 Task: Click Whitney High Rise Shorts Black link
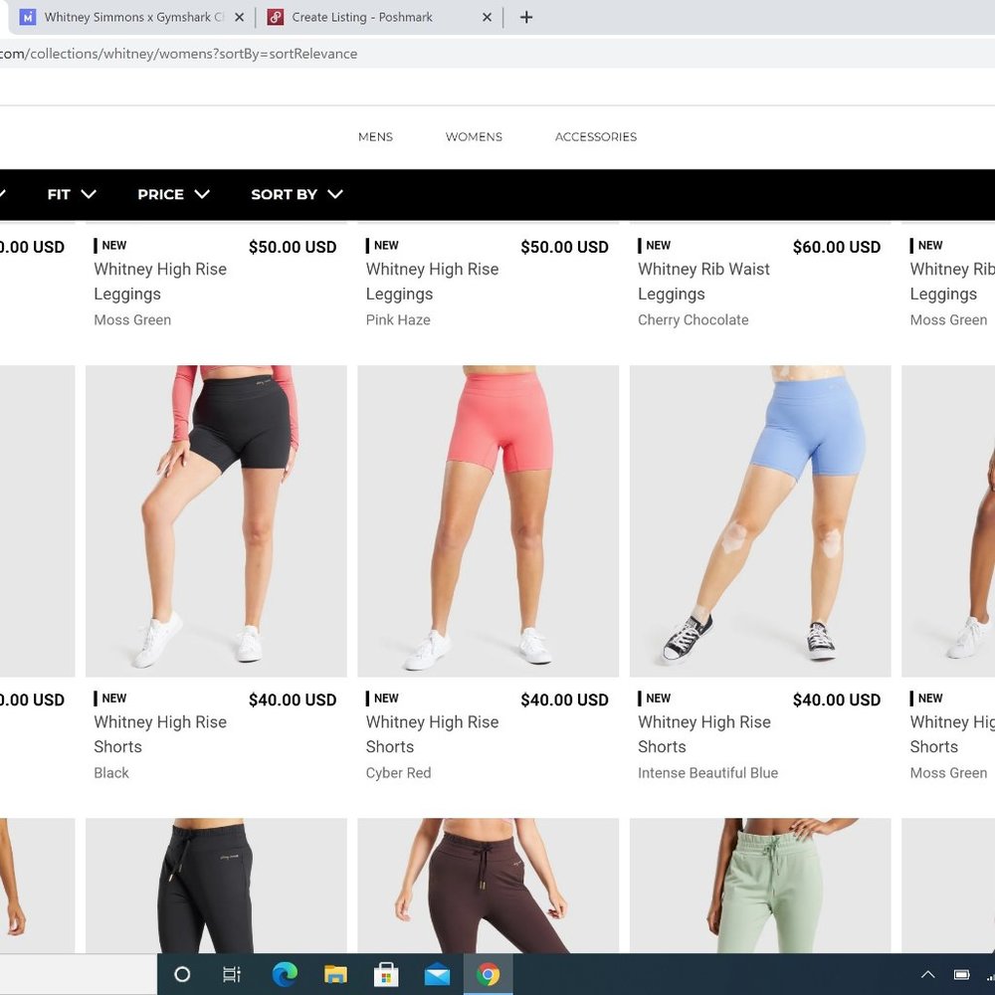(160, 733)
